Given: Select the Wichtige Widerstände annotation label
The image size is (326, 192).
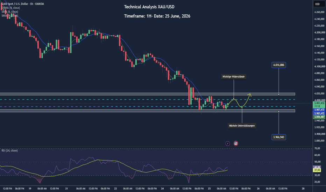Looking at the screenshot, I should click(x=233, y=76).
